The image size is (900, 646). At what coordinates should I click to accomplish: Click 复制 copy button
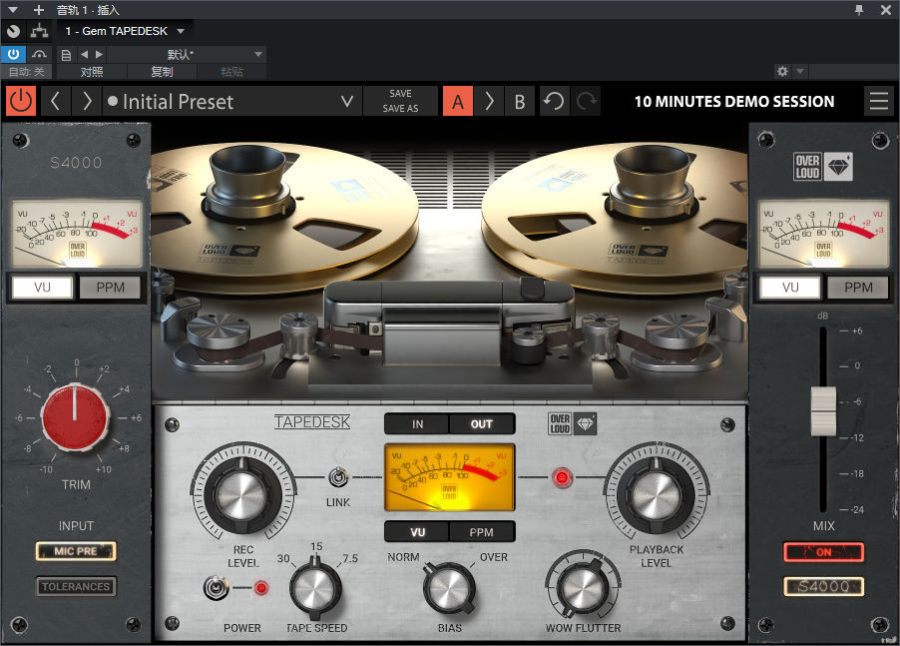pos(162,72)
